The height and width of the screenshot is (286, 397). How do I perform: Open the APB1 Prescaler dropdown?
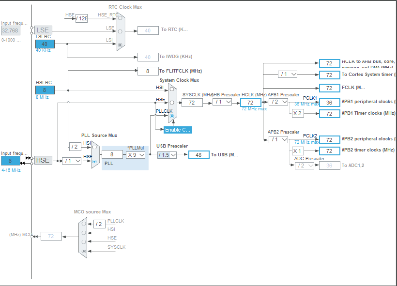click(x=279, y=102)
